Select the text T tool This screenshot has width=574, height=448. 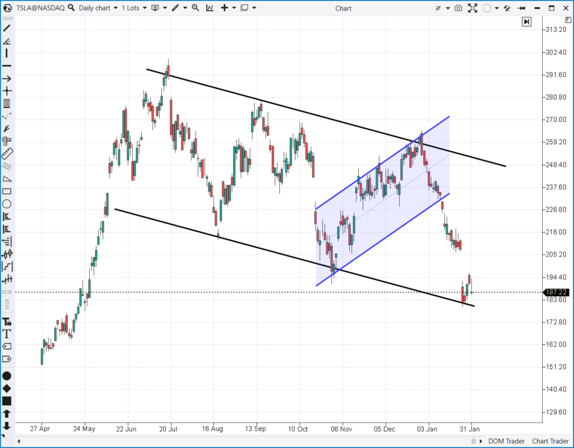pos(7,334)
